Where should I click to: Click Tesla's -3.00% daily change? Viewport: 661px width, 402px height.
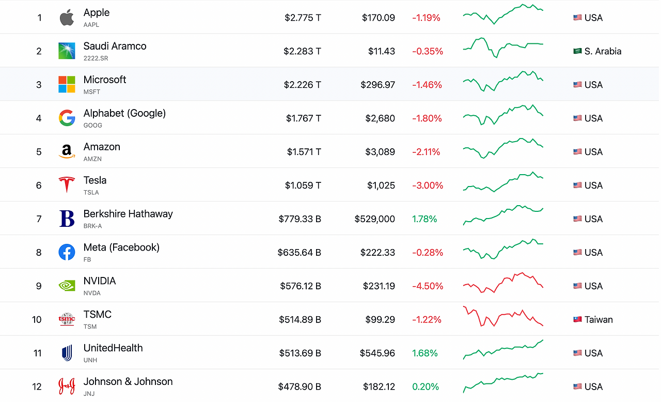coord(428,185)
